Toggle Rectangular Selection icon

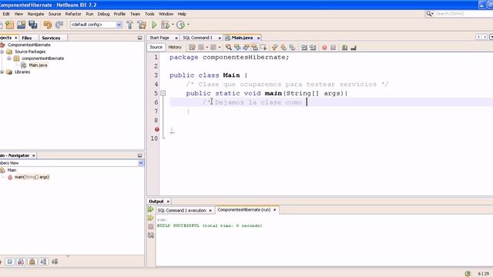pos(263,48)
